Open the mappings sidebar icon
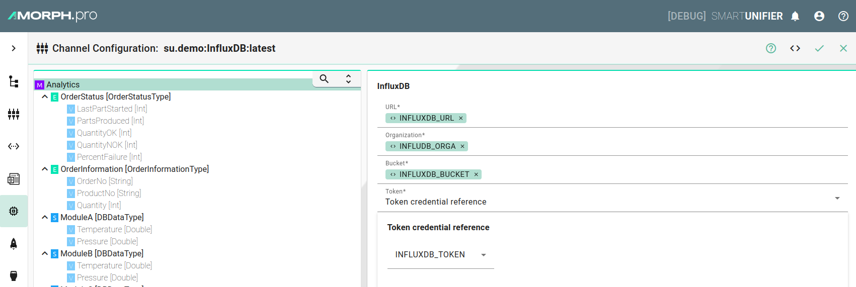Image resolution: width=856 pixels, height=287 pixels. point(14,146)
